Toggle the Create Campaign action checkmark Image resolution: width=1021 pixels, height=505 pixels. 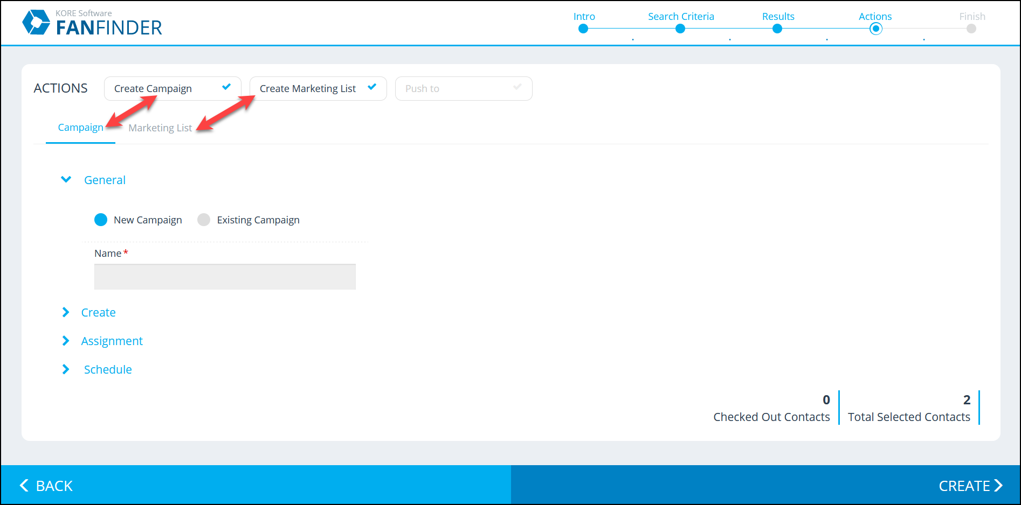click(226, 87)
